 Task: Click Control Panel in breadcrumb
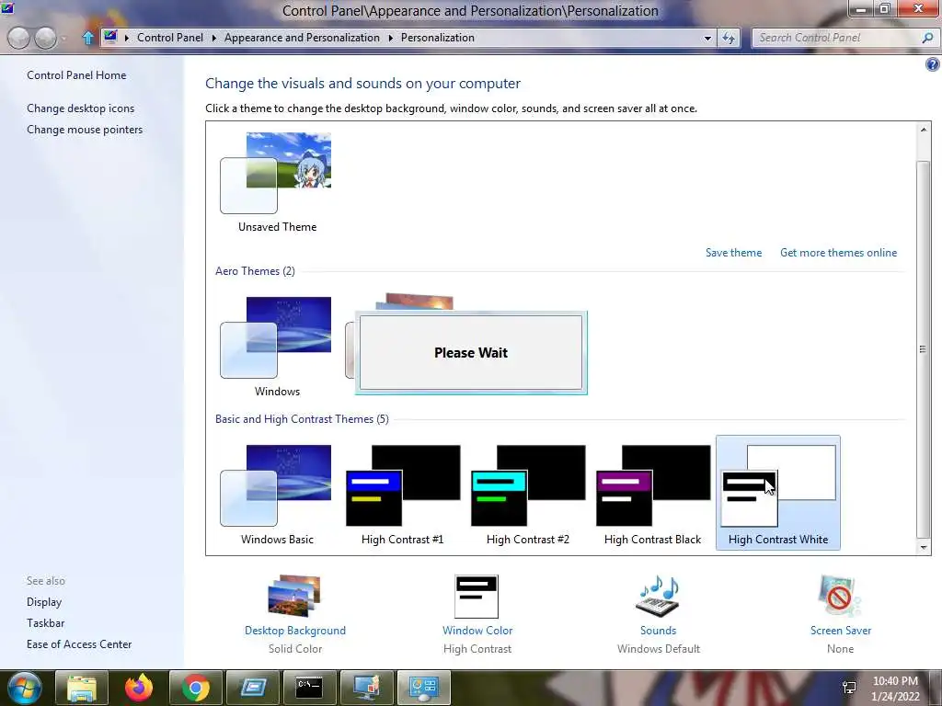170,37
